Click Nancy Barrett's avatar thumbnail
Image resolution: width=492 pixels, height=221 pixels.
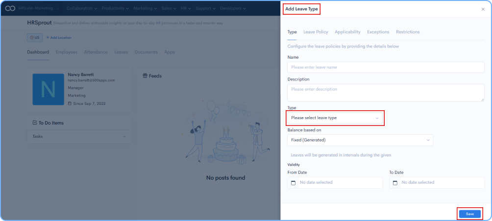pos(48,89)
